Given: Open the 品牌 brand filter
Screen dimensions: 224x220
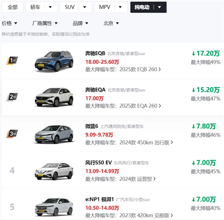Looking at the screenshot, I should coord(91,23).
